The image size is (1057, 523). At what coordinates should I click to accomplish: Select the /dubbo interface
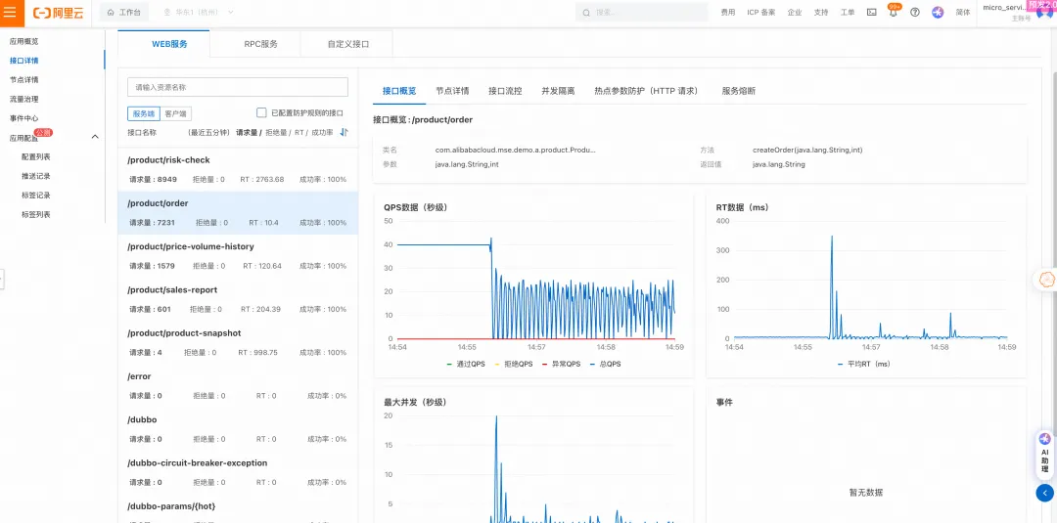(237, 429)
